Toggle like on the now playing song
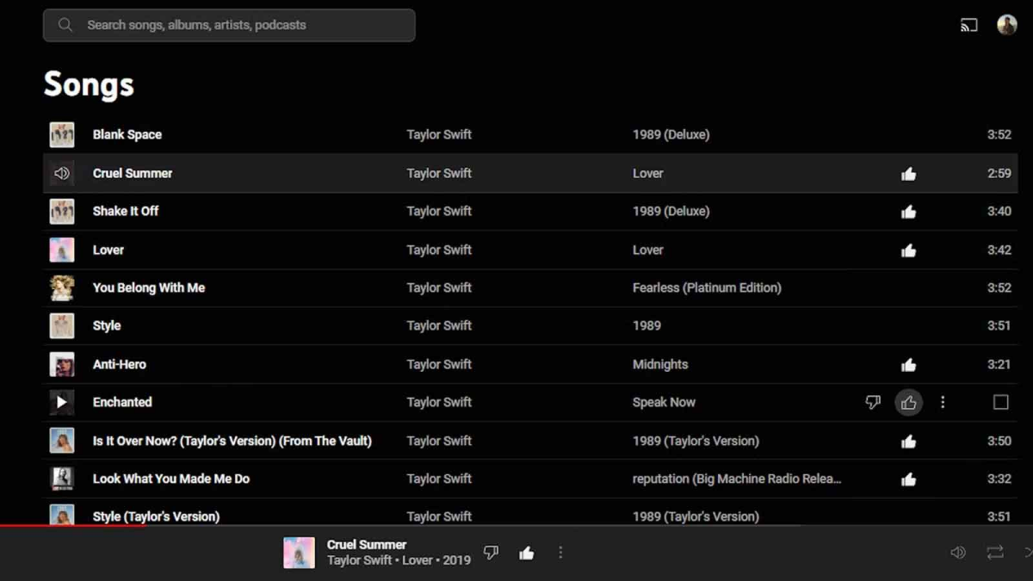 point(527,553)
